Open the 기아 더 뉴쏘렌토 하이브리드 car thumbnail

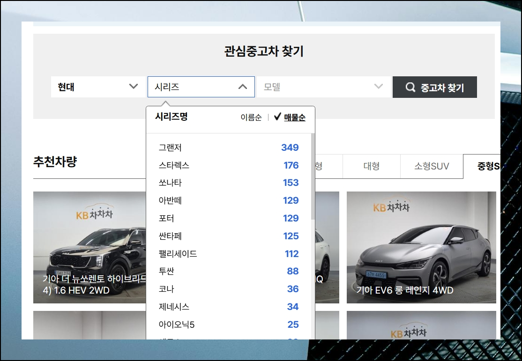pos(89,247)
